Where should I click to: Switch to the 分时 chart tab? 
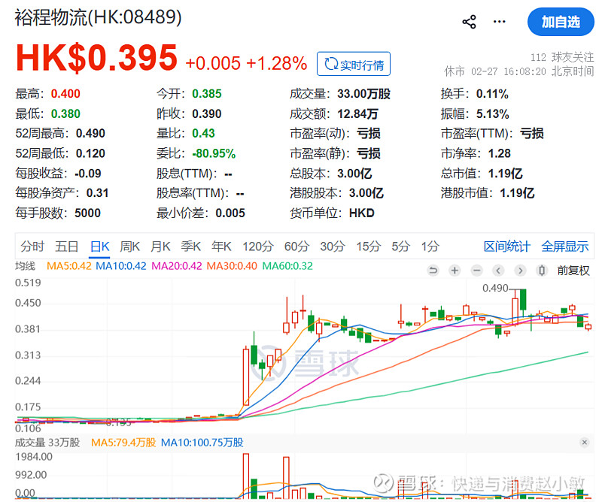point(32,246)
